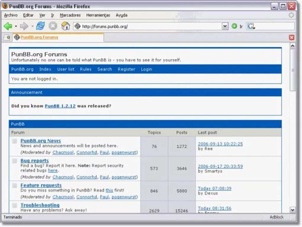This screenshot has width=302, height=227.
Task: Click the scrollbar up arrow
Action: tap(292, 46)
